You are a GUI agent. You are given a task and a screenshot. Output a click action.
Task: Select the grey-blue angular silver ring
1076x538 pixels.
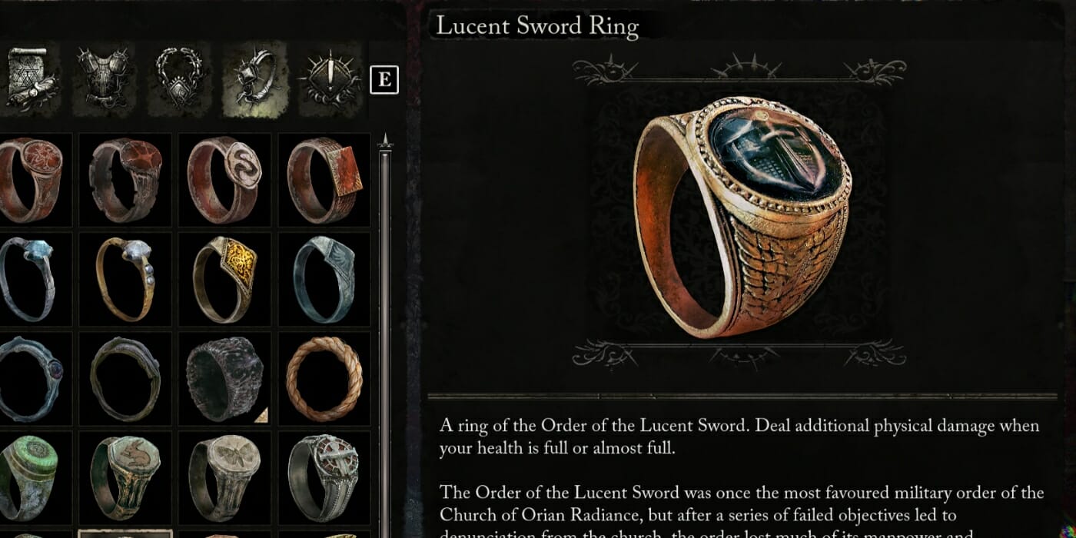324,279
